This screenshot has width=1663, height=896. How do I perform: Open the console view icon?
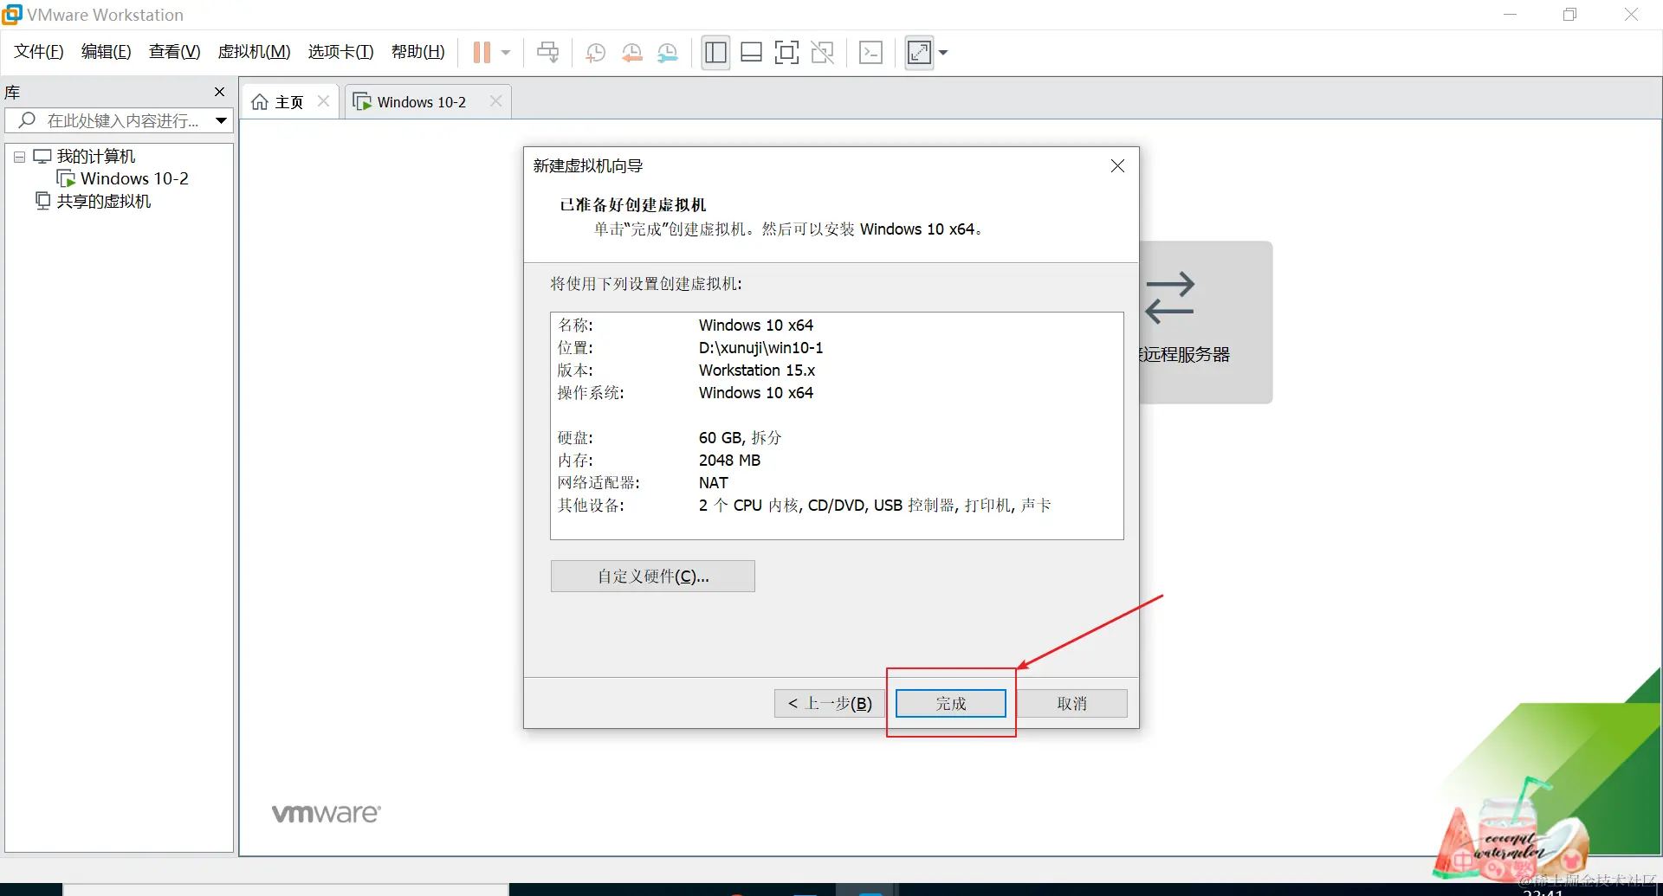[870, 53]
